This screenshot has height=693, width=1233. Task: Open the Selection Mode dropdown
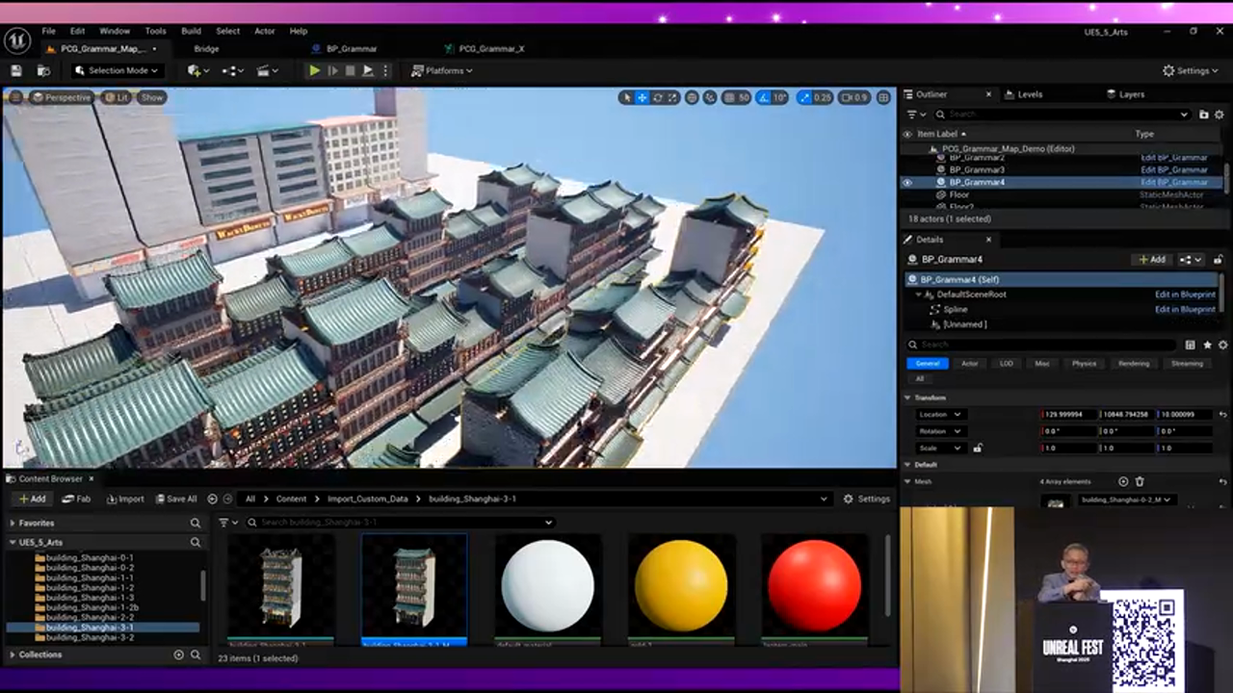(x=117, y=70)
